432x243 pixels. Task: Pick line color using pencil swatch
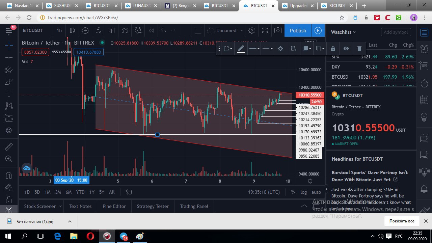coord(241,49)
